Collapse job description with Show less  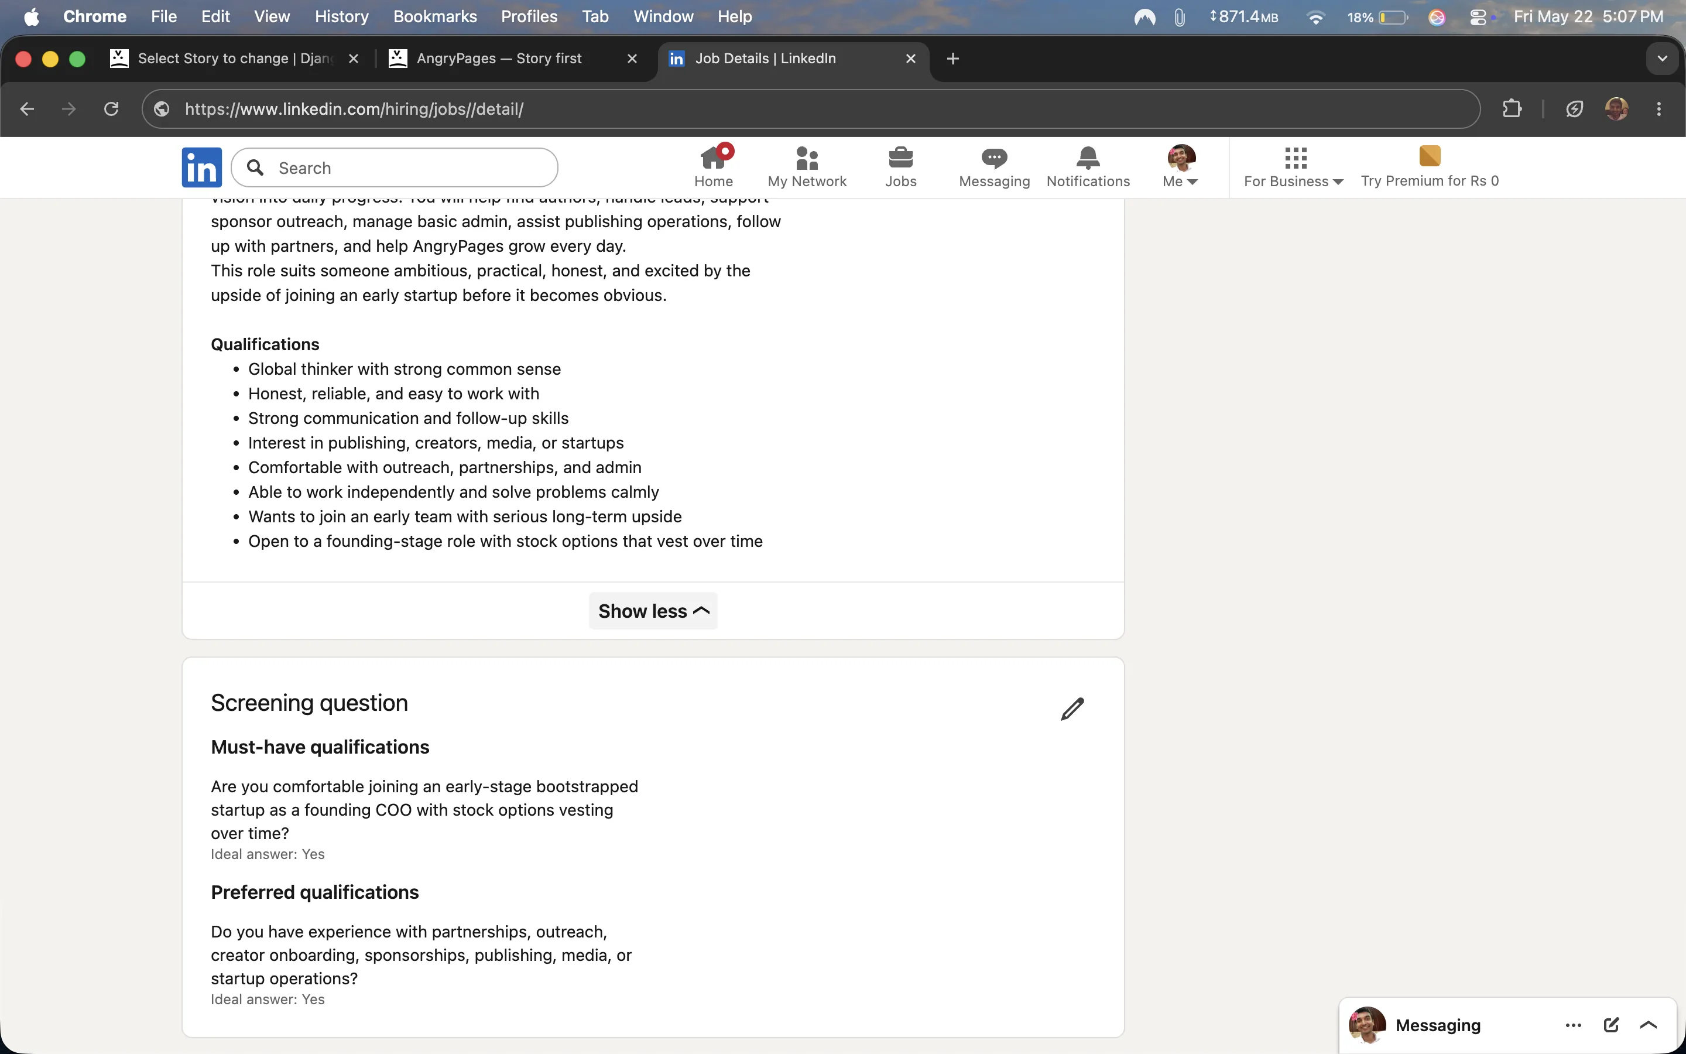point(653,611)
